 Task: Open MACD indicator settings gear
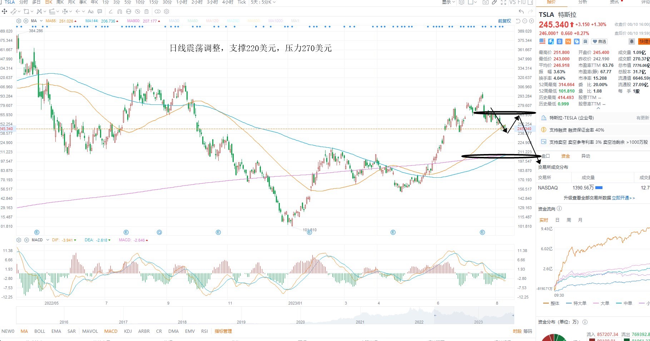[x=19, y=240]
